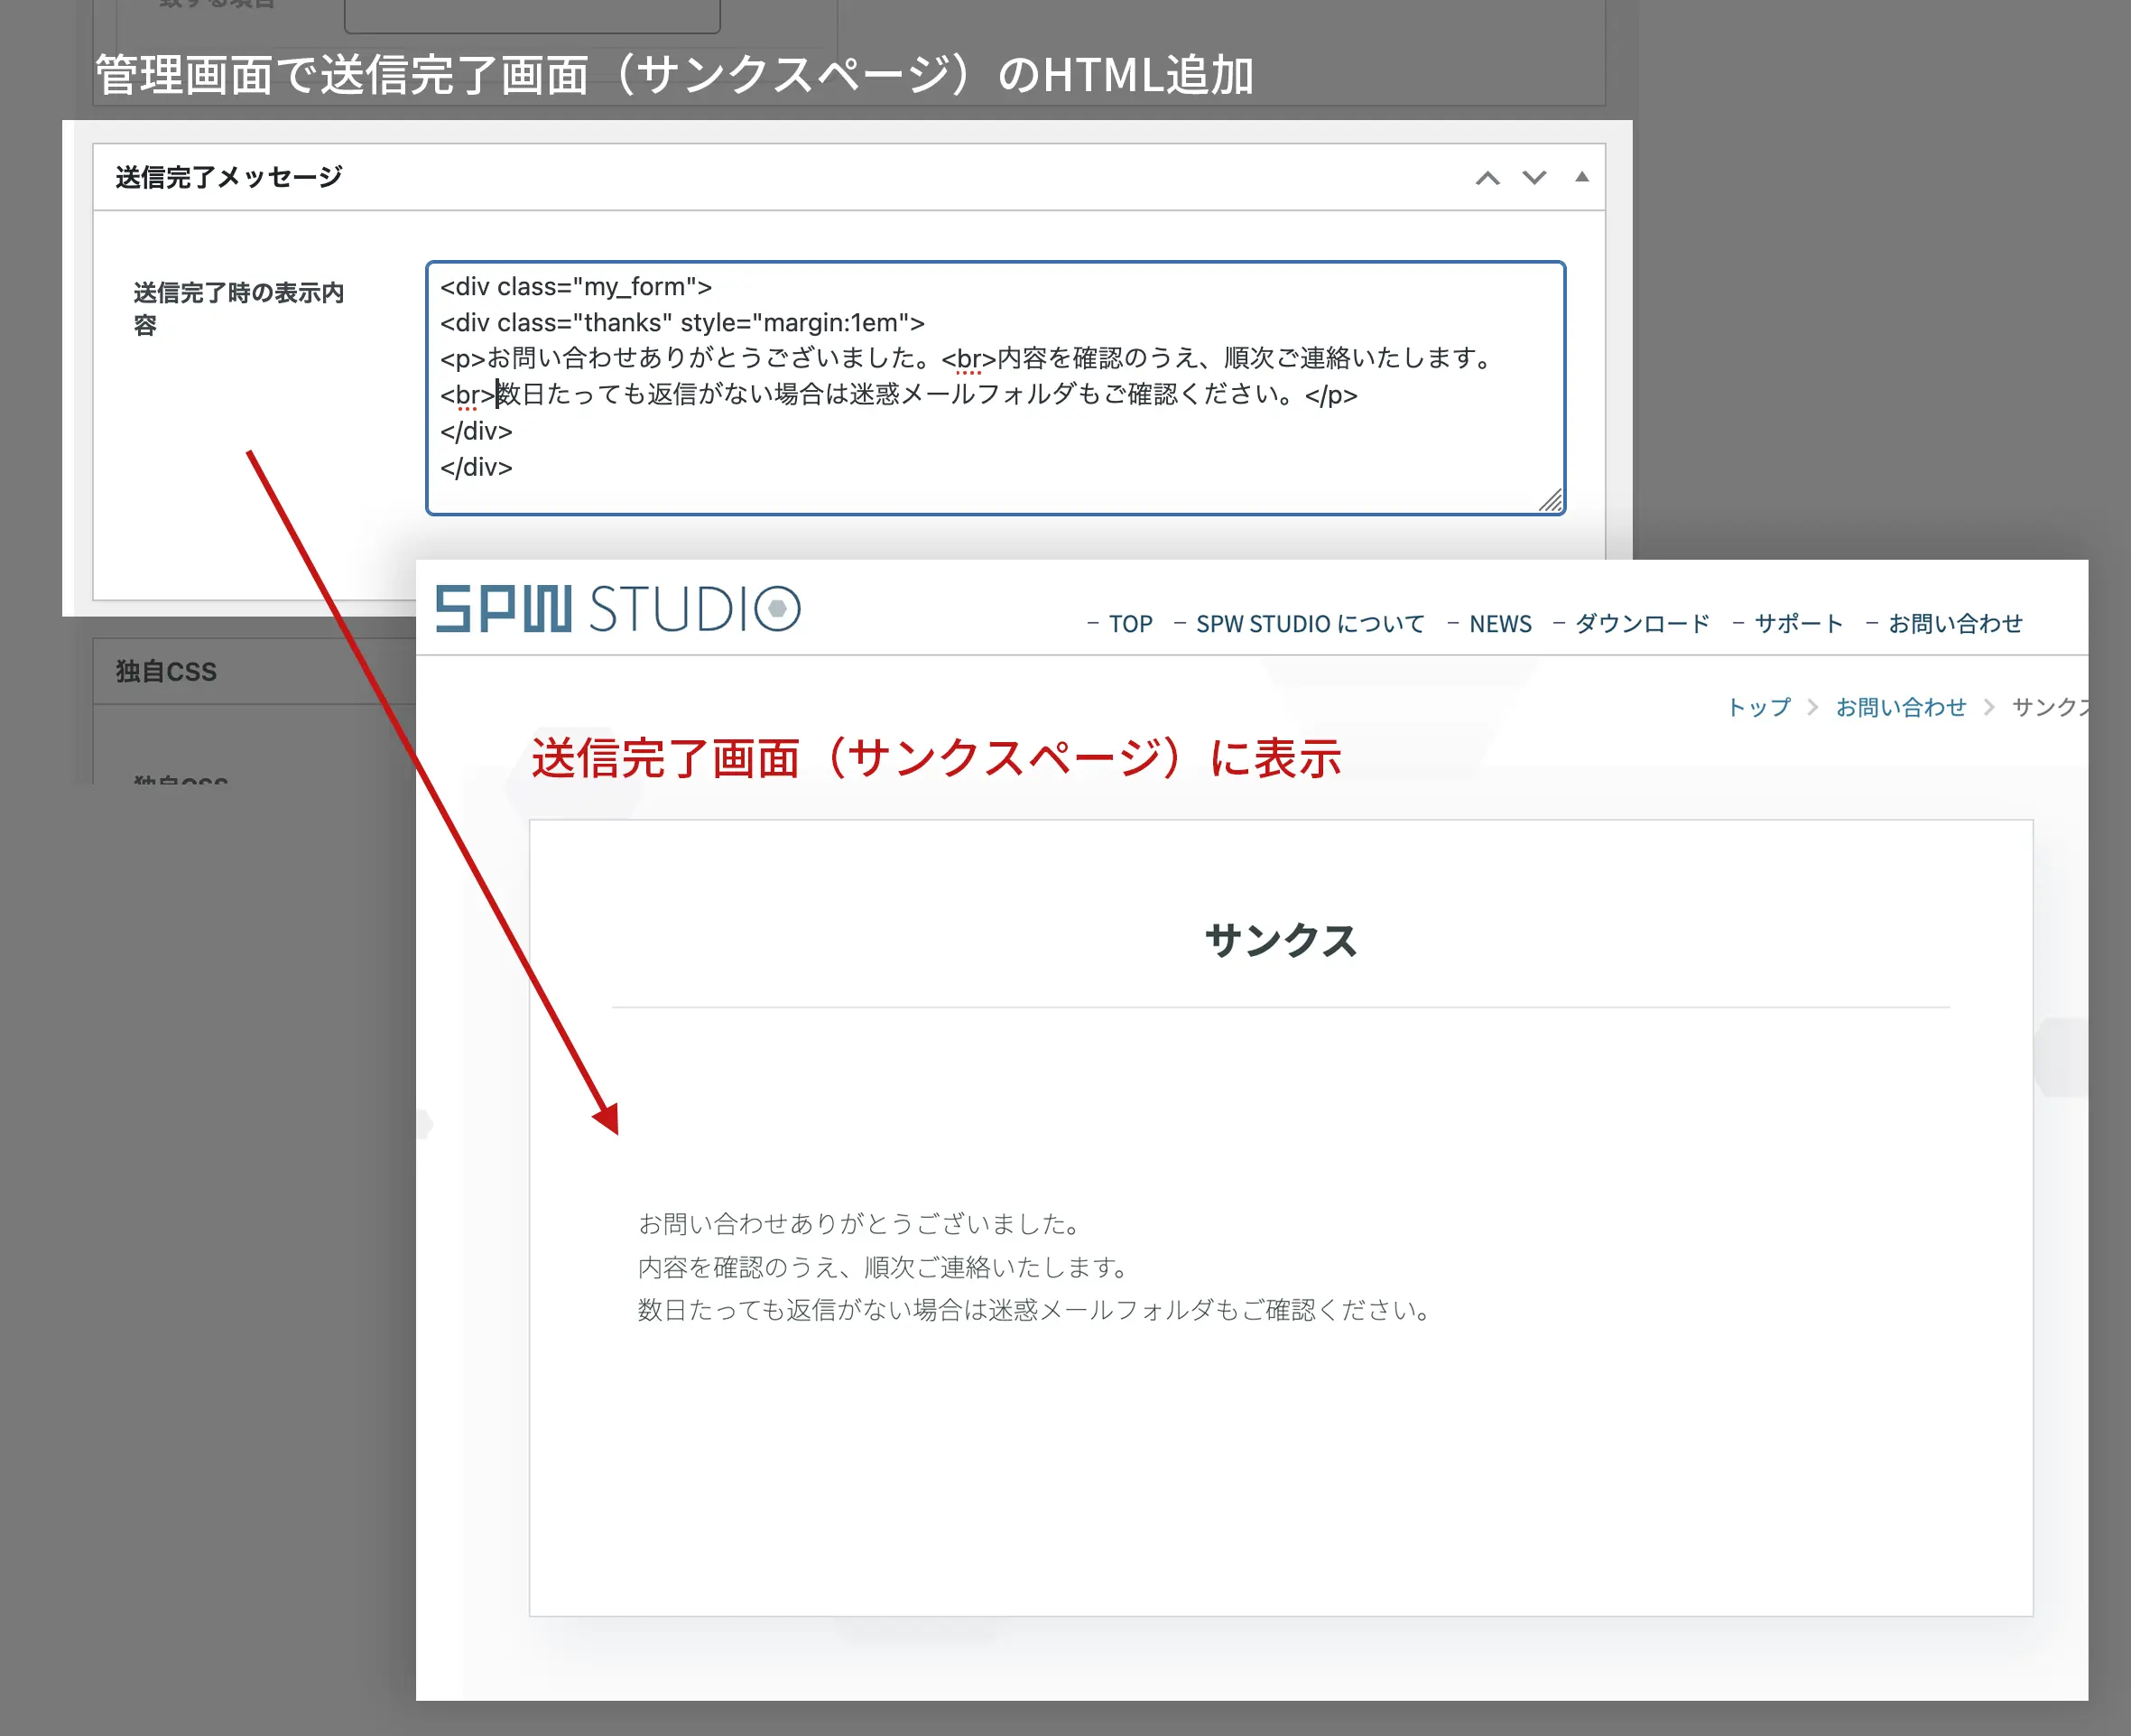Move 送信完了メッセージ panel up with chevron
Image resolution: width=2131 pixels, height=1736 pixels.
(x=1487, y=178)
